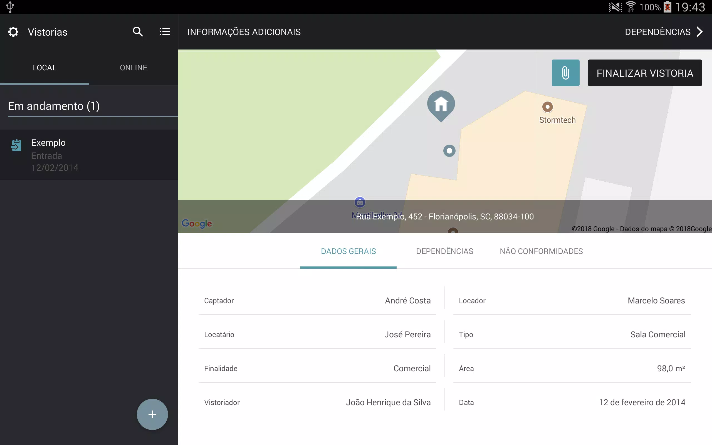Open DEPENDÊNCIAS link in top bar
712x445 pixels.
pos(657,32)
